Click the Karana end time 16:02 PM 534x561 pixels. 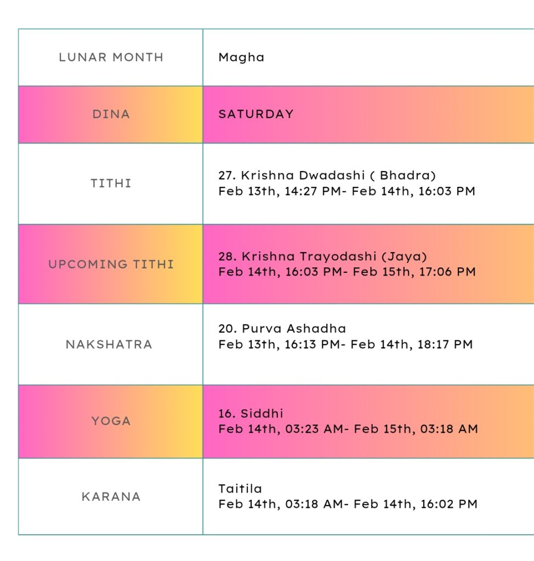click(x=448, y=504)
